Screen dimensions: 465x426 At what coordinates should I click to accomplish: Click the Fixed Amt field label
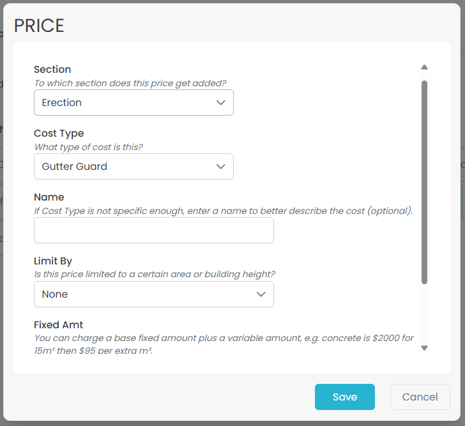coord(59,325)
